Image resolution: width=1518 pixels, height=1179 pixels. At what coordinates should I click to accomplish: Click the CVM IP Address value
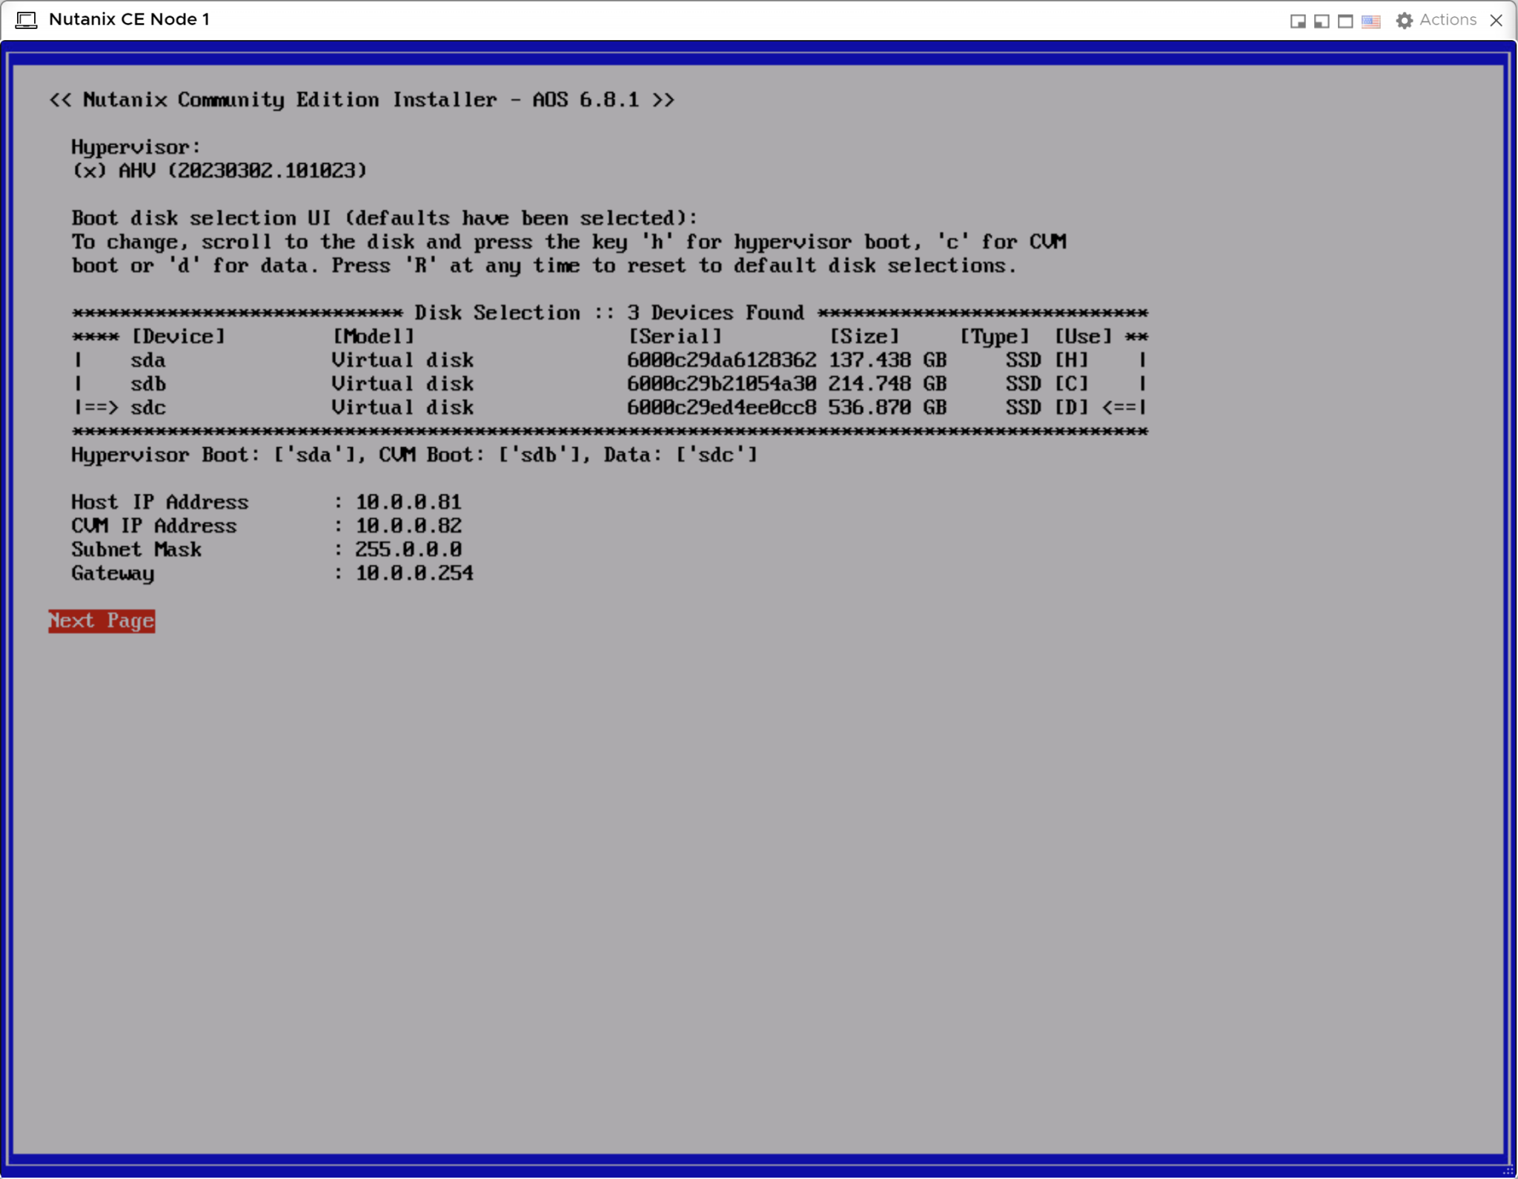(x=408, y=526)
